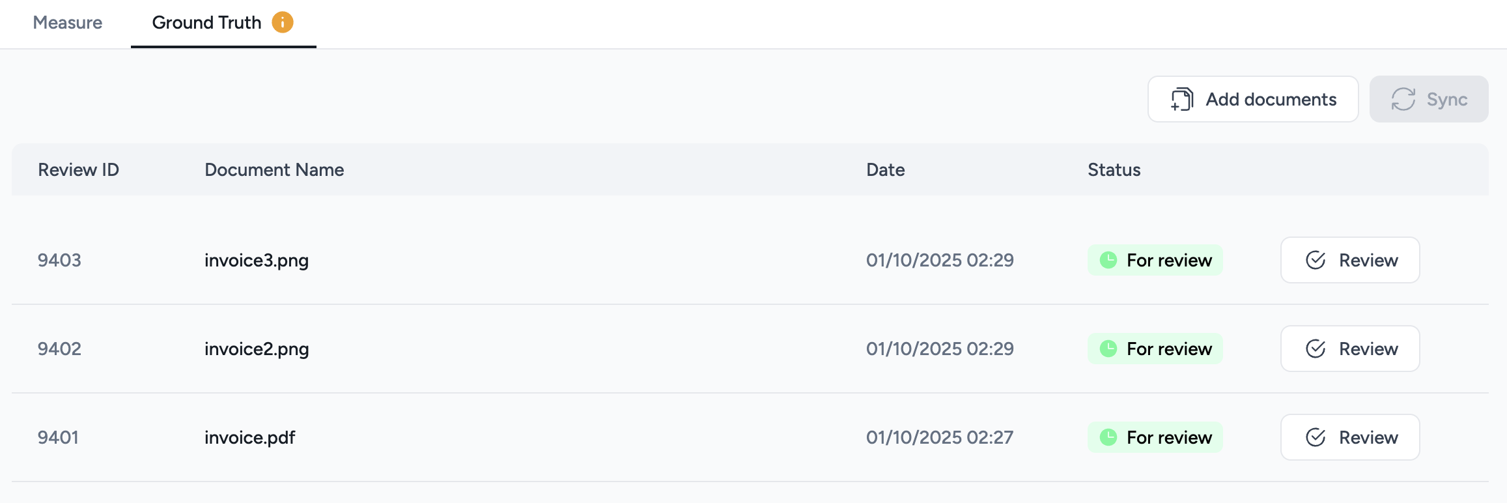
Task: Click the green clock icon for invoice.pdf
Action: 1108,437
